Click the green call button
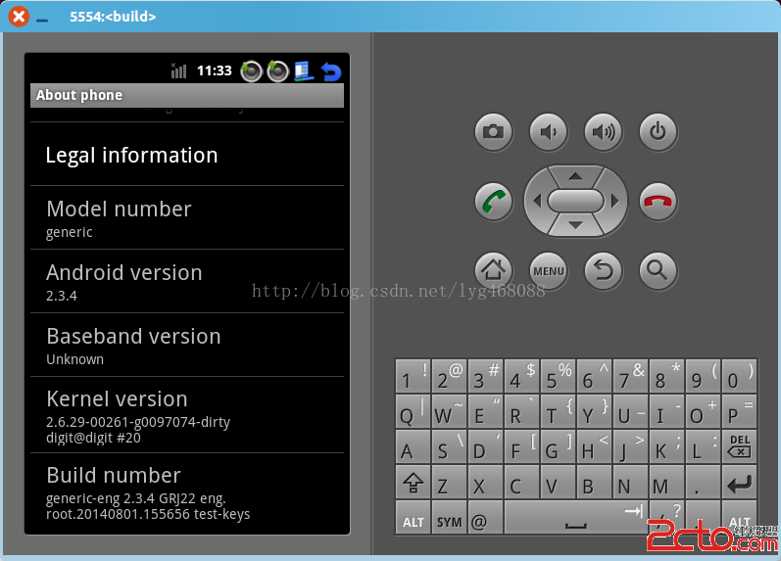781x561 pixels. click(493, 202)
